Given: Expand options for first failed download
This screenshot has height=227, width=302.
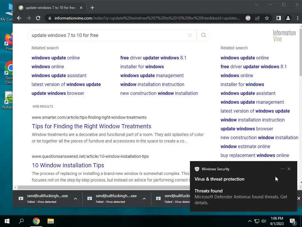Looking at the screenshot, I should tap(75, 199).
